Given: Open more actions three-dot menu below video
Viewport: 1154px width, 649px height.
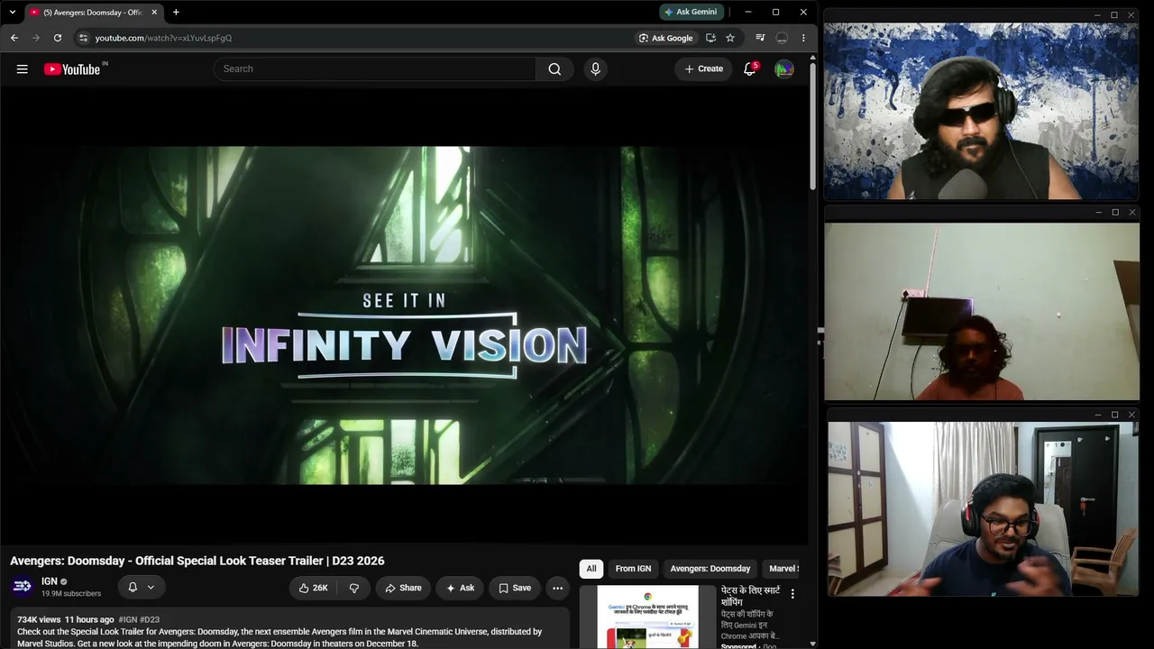Looking at the screenshot, I should click(558, 588).
